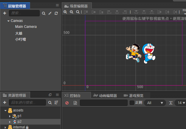Collapse all nodes in 层级管理器 panel
The image size is (186, 129).
tap(50, 13)
